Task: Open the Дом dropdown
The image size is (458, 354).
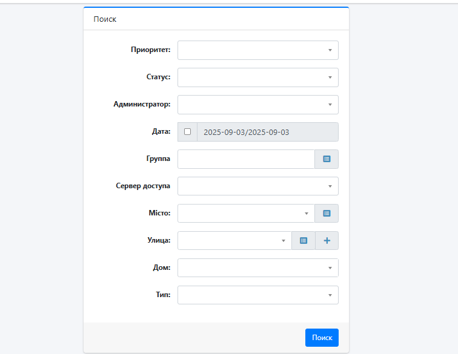Action: (258, 267)
